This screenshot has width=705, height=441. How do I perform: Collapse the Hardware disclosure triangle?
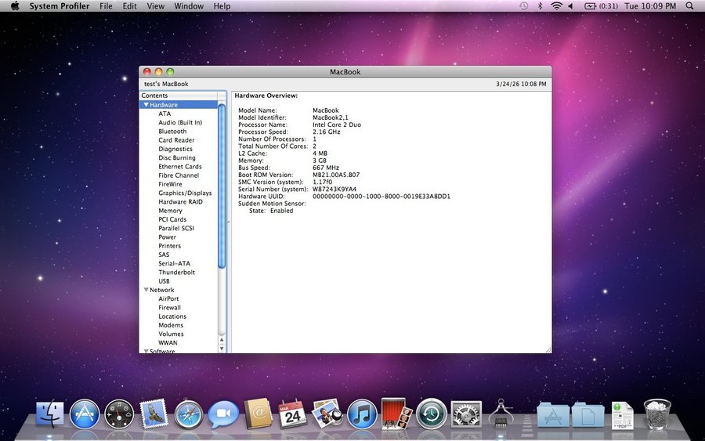point(146,104)
